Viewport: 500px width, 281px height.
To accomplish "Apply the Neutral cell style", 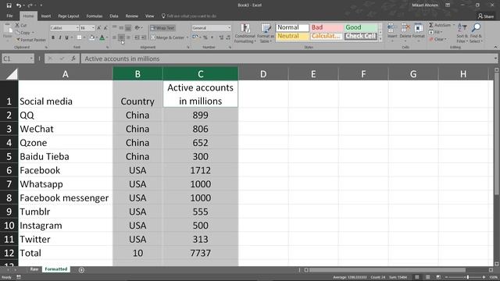I will pyautogui.click(x=292, y=36).
